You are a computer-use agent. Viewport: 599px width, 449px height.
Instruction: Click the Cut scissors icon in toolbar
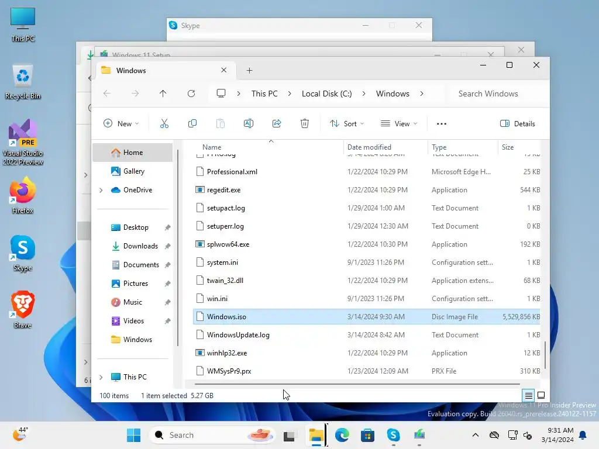tap(164, 123)
